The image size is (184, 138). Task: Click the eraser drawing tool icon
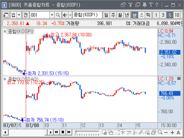(147, 132)
